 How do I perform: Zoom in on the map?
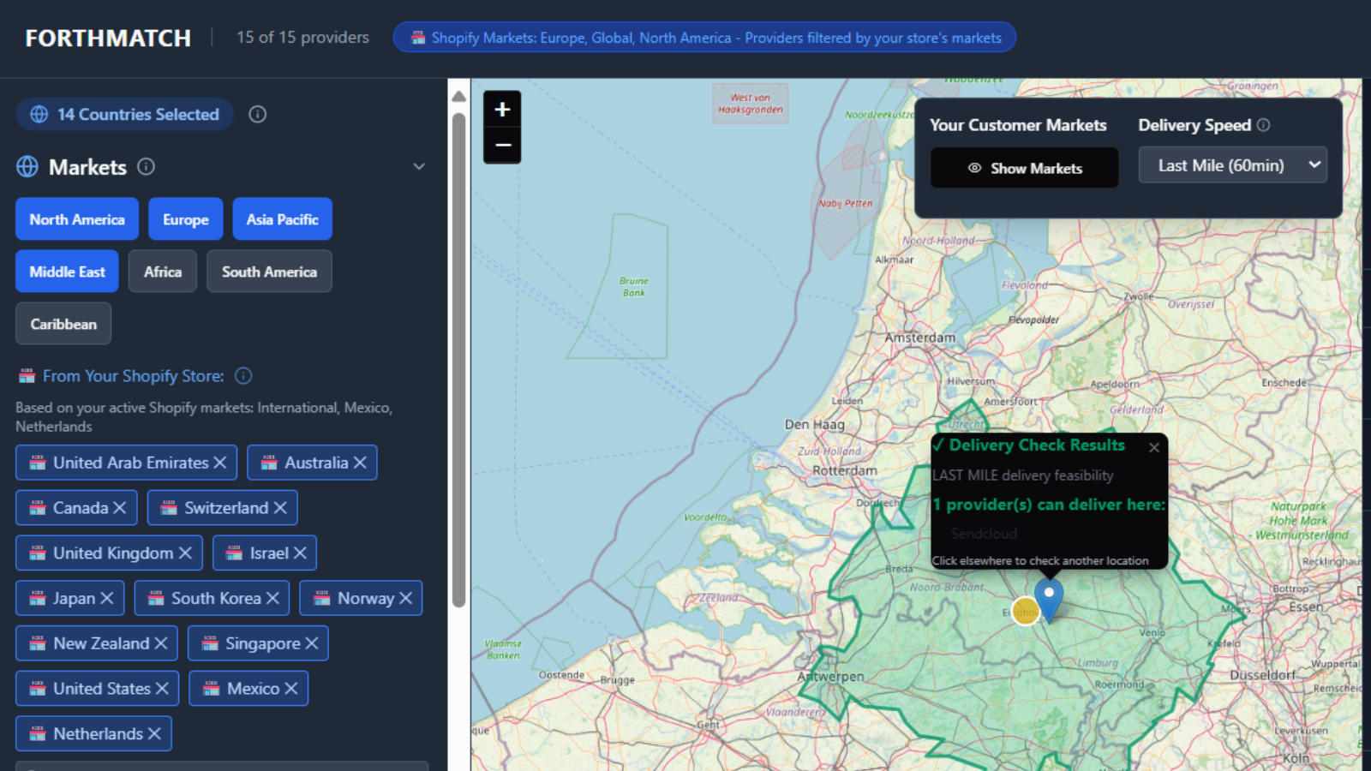(502, 110)
